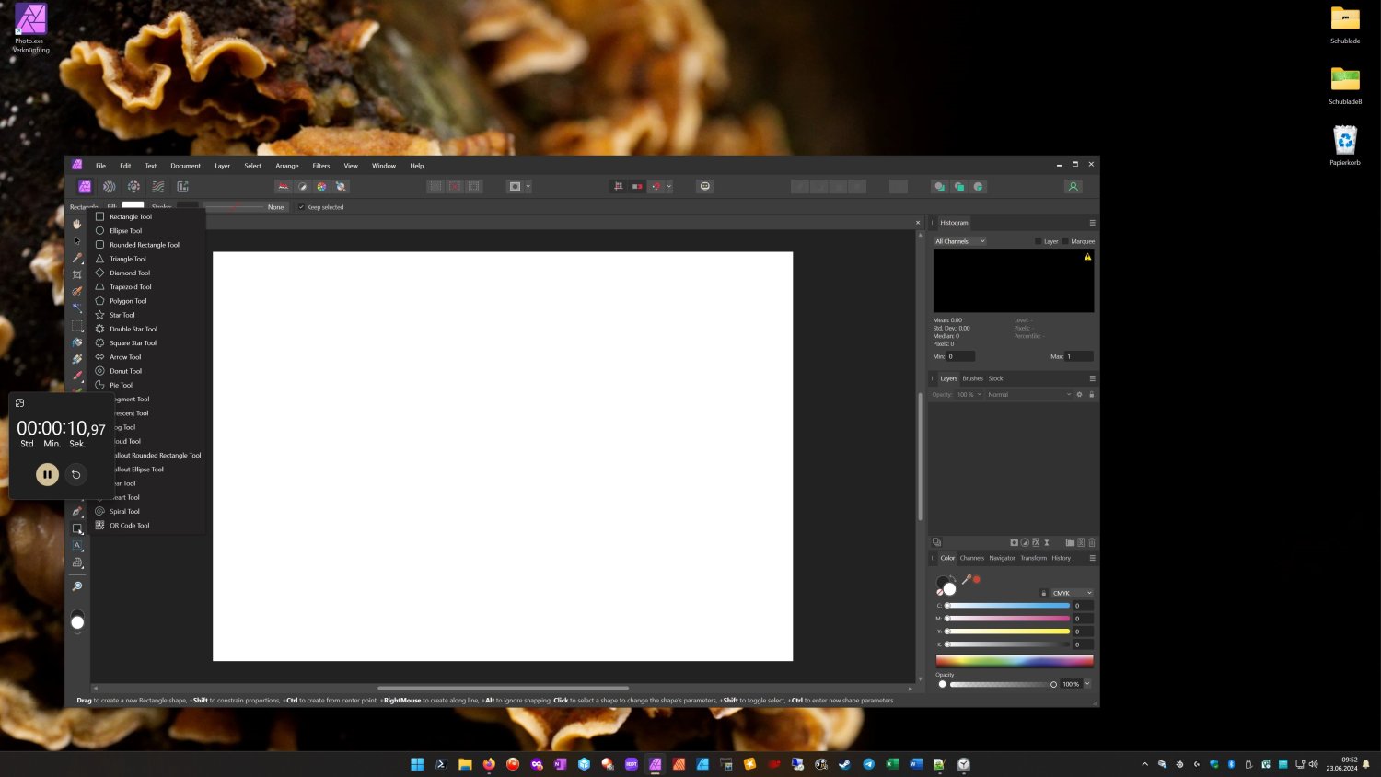Click the color wheel Auto Colors icon
1381x777 pixels.
(x=321, y=187)
